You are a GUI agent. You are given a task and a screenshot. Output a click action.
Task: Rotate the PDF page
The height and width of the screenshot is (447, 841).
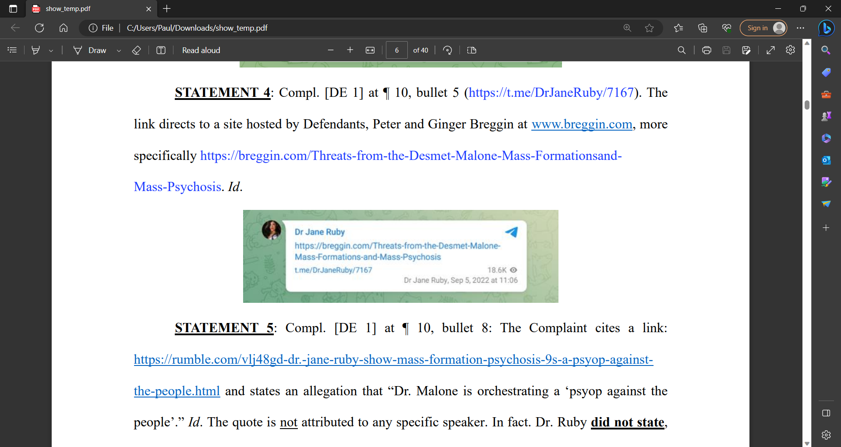pyautogui.click(x=447, y=50)
